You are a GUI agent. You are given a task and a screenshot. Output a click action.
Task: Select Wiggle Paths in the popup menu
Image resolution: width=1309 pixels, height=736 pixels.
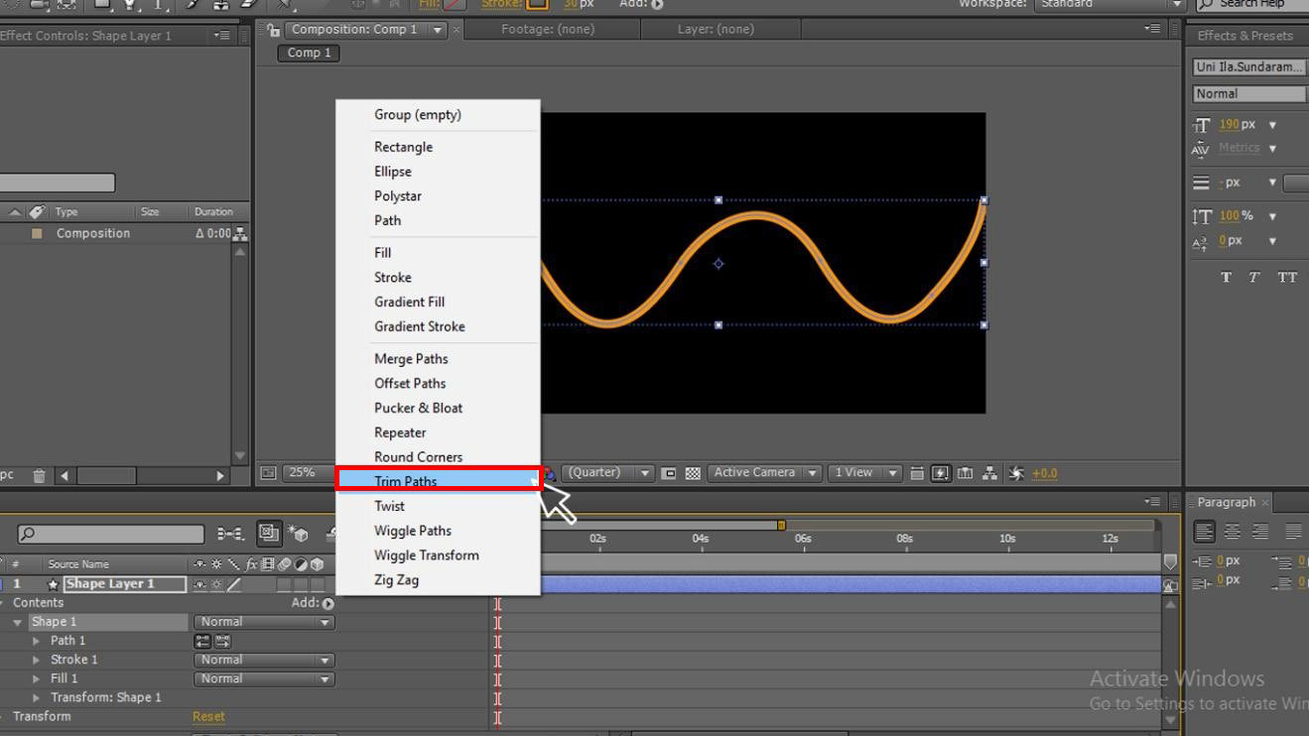(412, 531)
